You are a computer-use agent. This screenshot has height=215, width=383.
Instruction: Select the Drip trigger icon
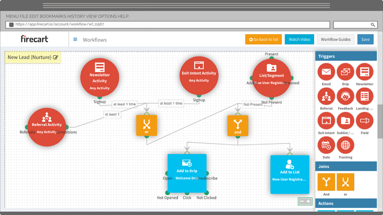point(345,72)
